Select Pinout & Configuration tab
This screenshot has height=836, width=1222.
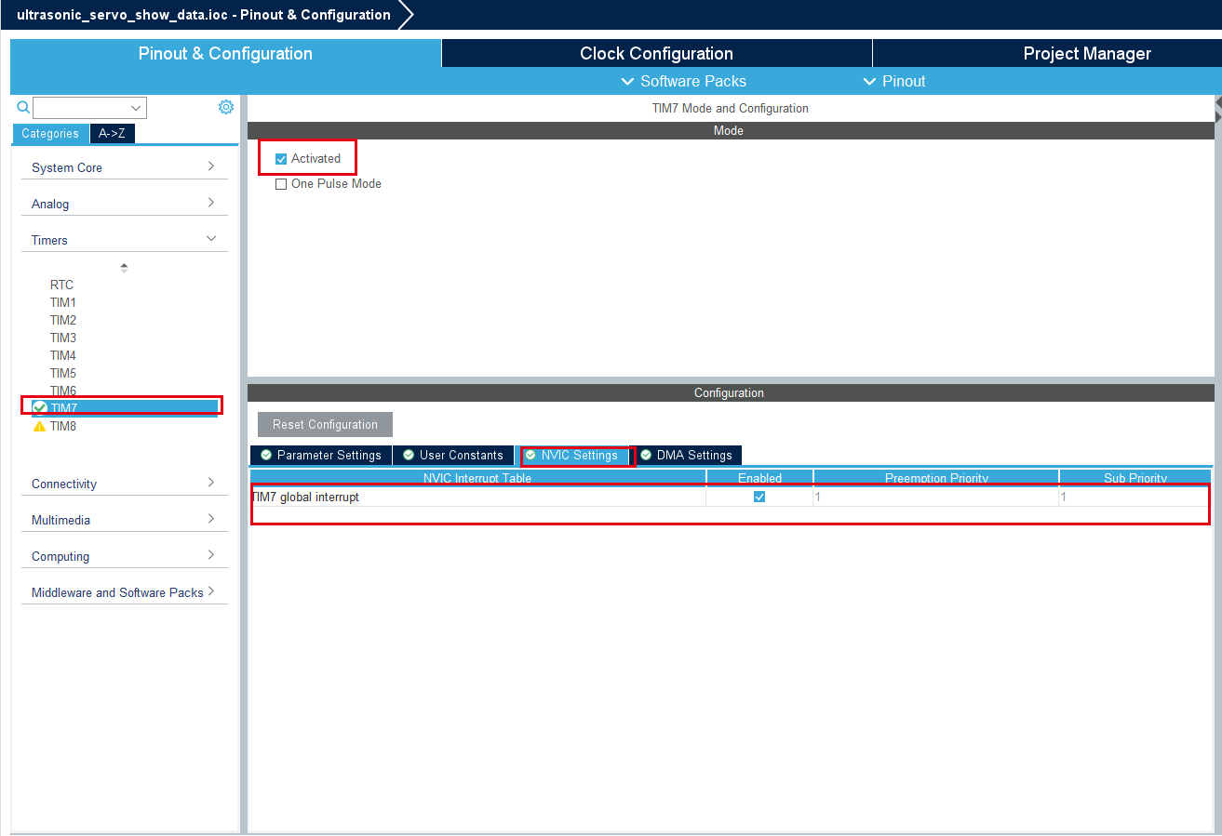225,53
